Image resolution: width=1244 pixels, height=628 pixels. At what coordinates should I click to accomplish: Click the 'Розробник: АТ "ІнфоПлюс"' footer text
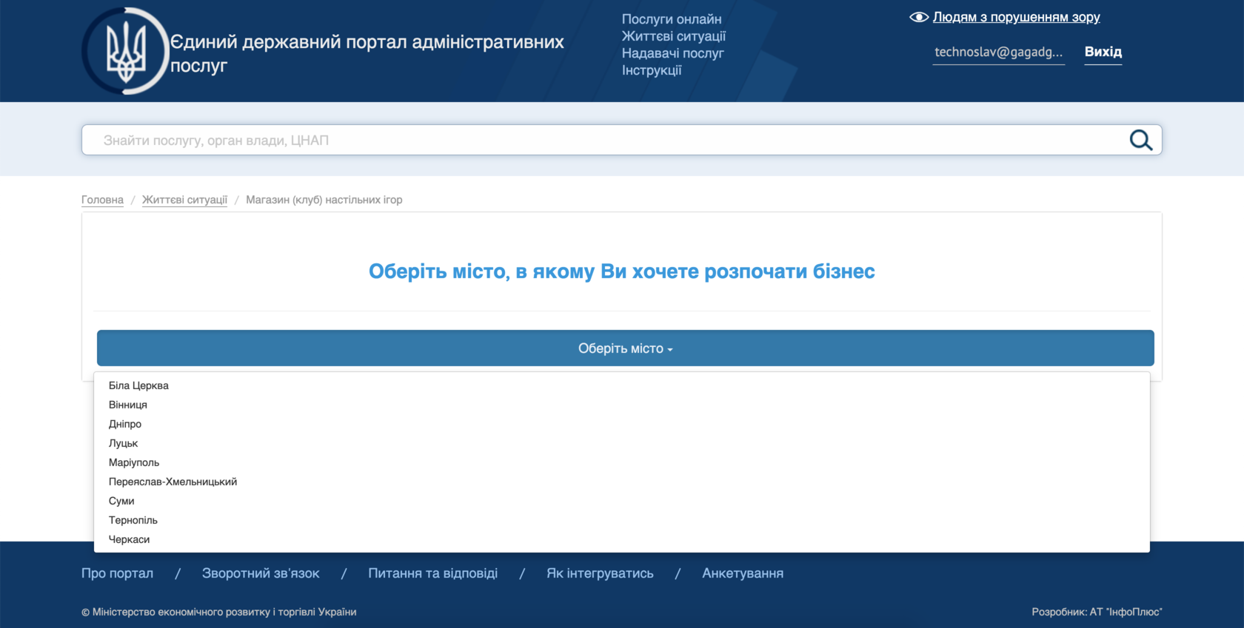(x=1097, y=612)
